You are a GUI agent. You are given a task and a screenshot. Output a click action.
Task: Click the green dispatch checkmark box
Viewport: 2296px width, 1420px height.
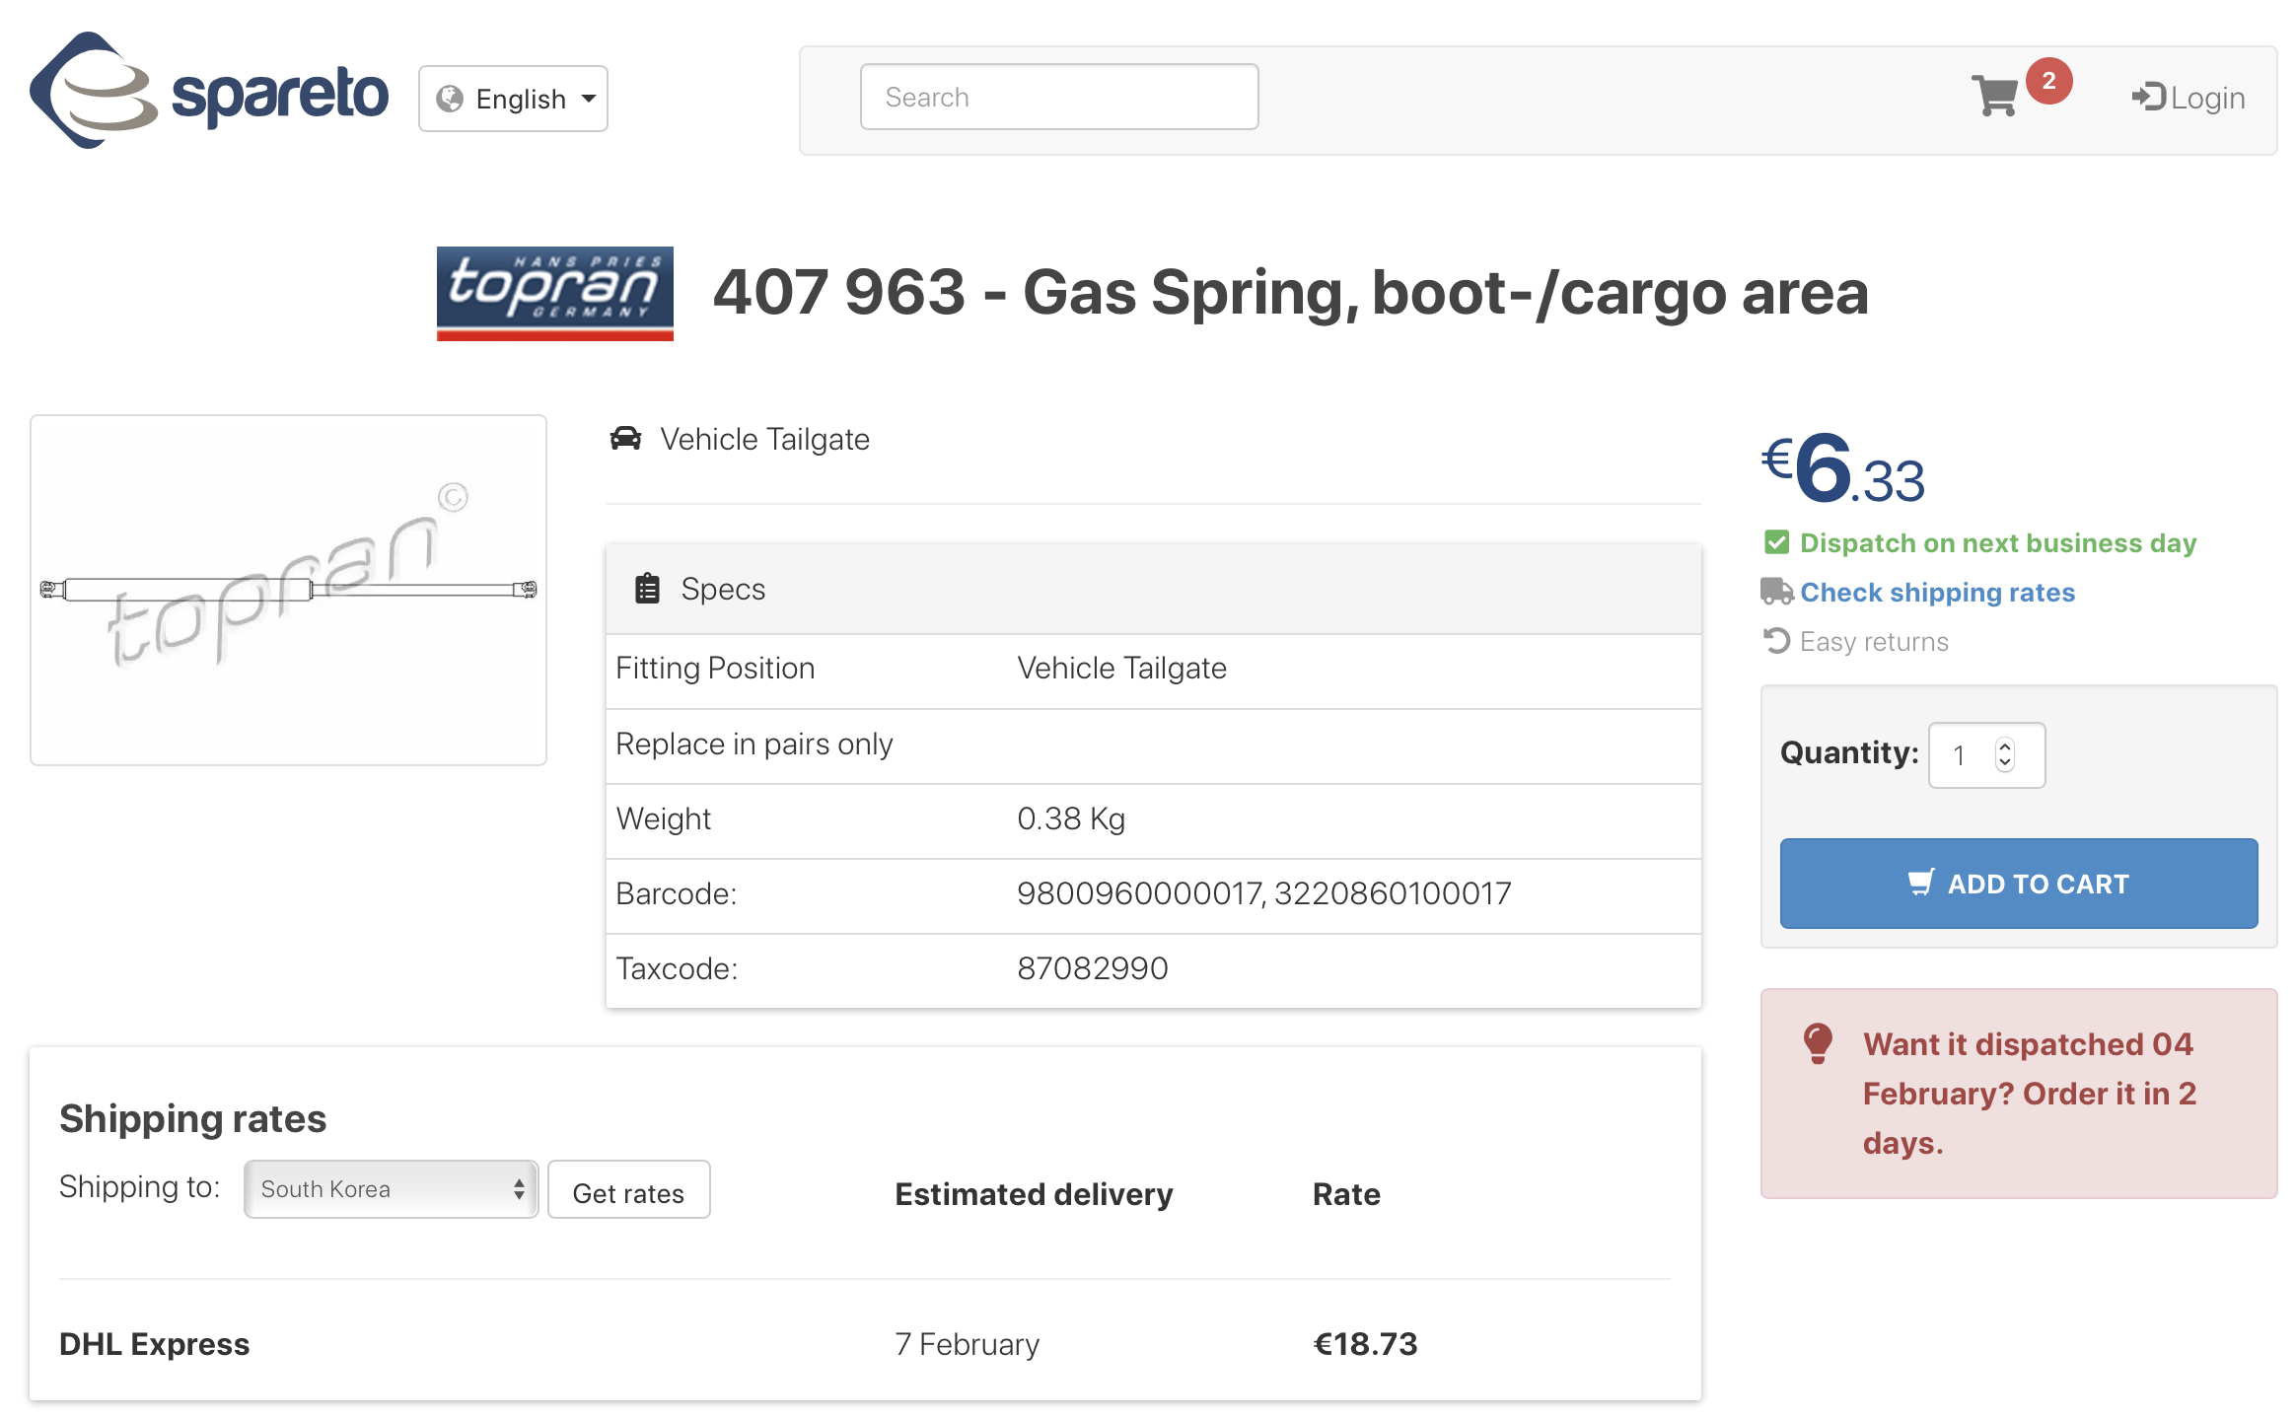[1776, 542]
